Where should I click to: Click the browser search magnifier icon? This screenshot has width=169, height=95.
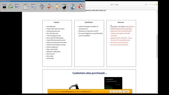point(145,5)
